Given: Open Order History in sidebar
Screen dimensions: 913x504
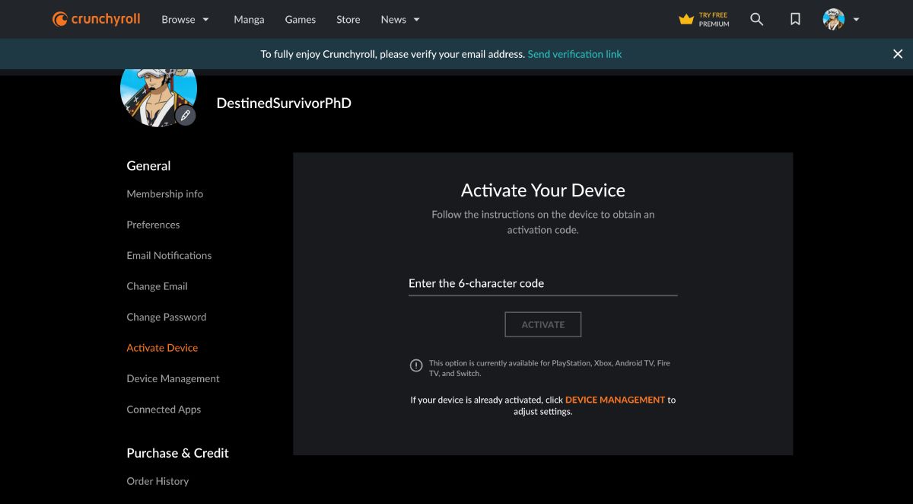Looking at the screenshot, I should point(157,481).
